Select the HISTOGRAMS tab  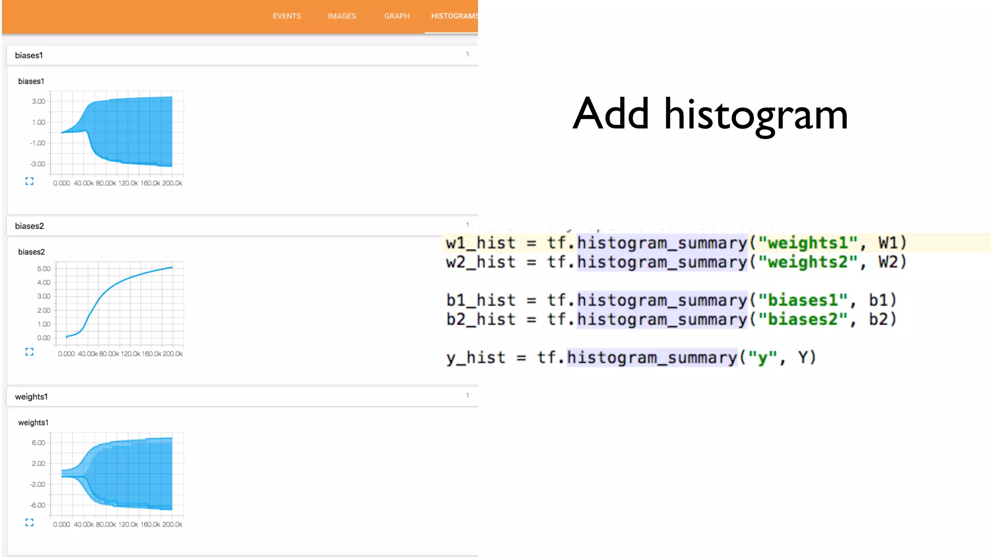click(x=454, y=16)
